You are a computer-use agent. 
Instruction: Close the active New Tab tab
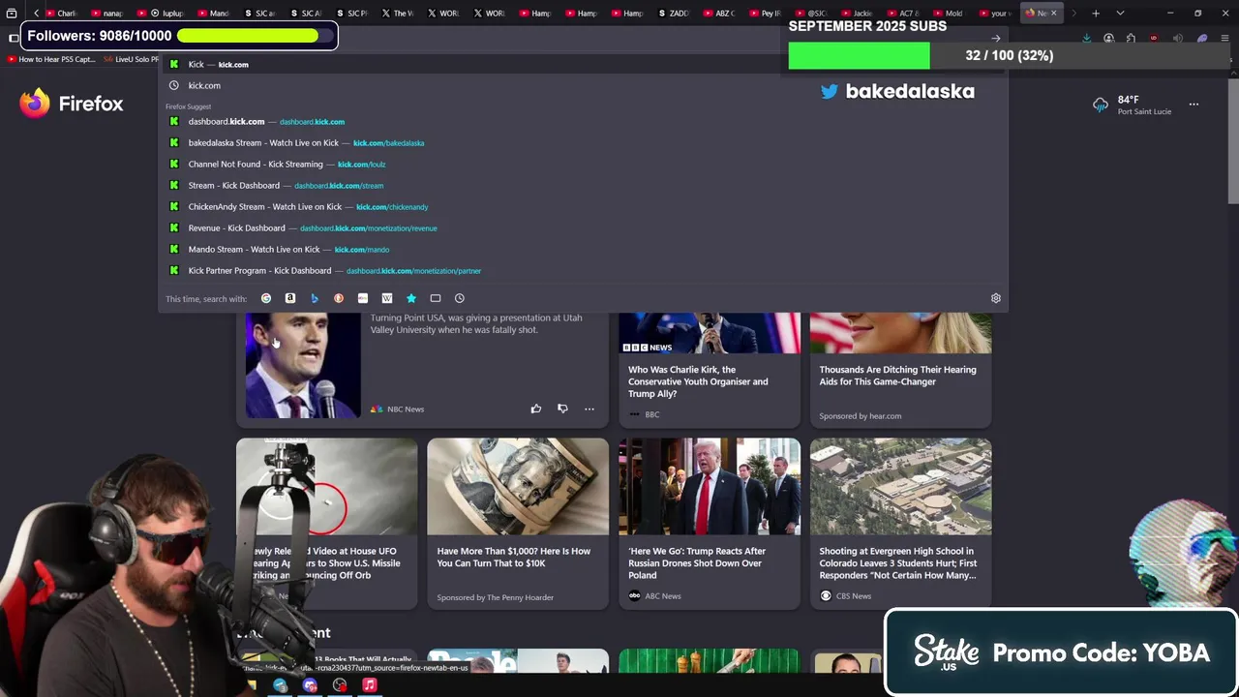coord(1054,13)
